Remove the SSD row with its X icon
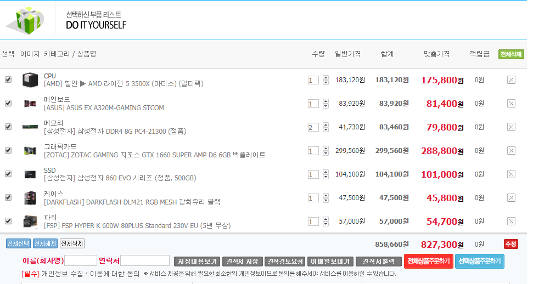This screenshot has height=284, width=533. tap(511, 174)
